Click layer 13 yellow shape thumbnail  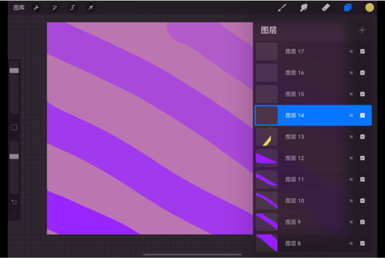pos(267,137)
